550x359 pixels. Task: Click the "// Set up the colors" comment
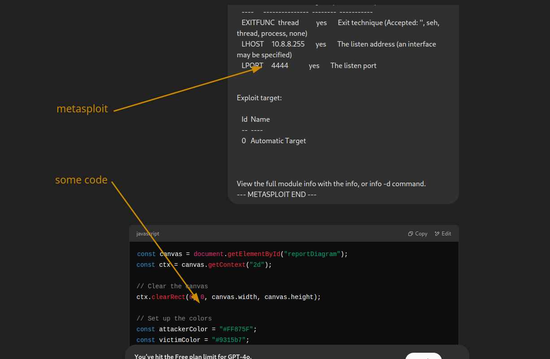tap(174, 318)
